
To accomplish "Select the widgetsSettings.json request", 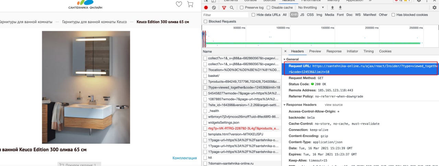I will (x=242, y=122).
